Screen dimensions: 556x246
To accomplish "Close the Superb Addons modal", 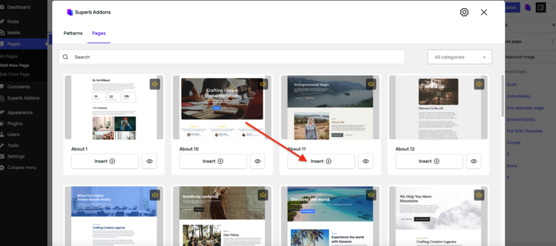I will tap(484, 12).
